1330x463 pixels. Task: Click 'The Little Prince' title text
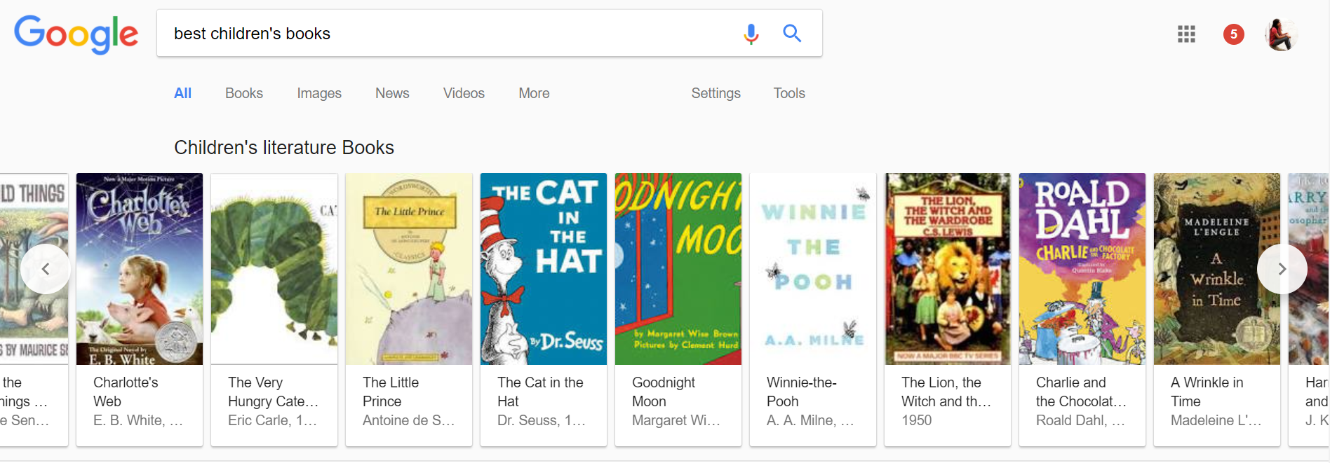[391, 392]
